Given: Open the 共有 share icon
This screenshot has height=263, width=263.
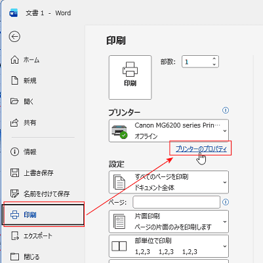Looking at the screenshot, I should pos(14,123).
